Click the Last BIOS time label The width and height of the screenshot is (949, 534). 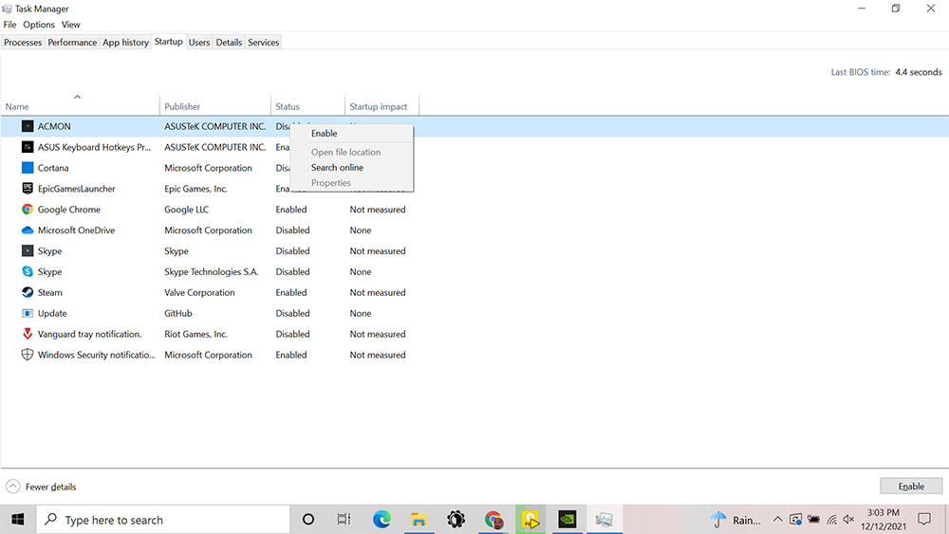coord(860,72)
